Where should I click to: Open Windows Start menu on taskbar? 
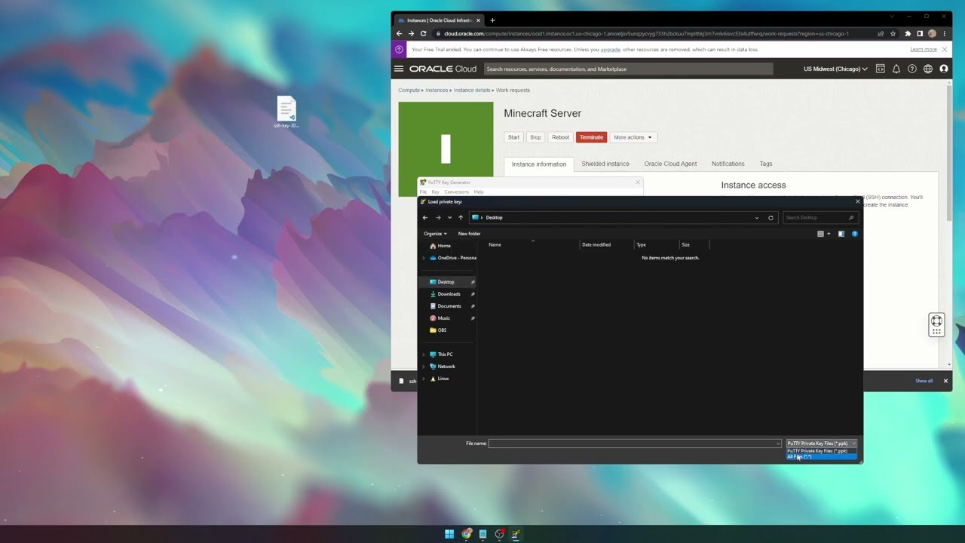coord(449,534)
